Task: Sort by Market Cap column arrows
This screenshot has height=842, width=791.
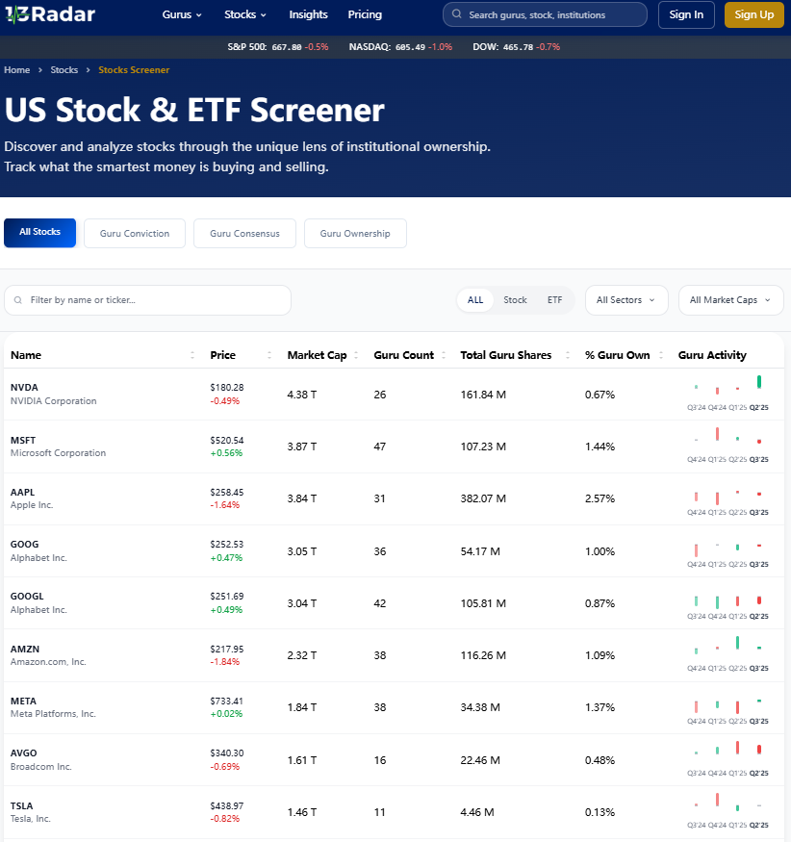Action: point(356,355)
